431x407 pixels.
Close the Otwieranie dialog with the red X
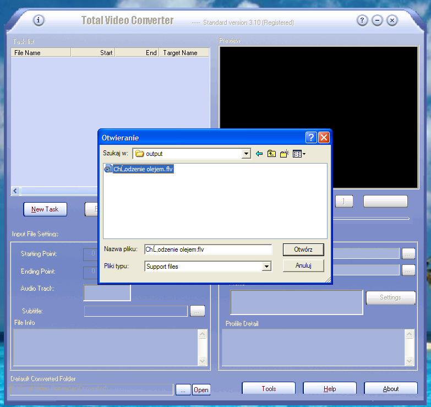coord(324,137)
